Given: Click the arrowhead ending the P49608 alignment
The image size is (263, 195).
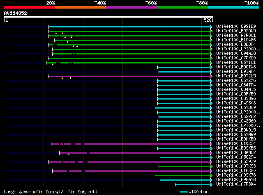Looking at the screenshot, I should 211,104.
